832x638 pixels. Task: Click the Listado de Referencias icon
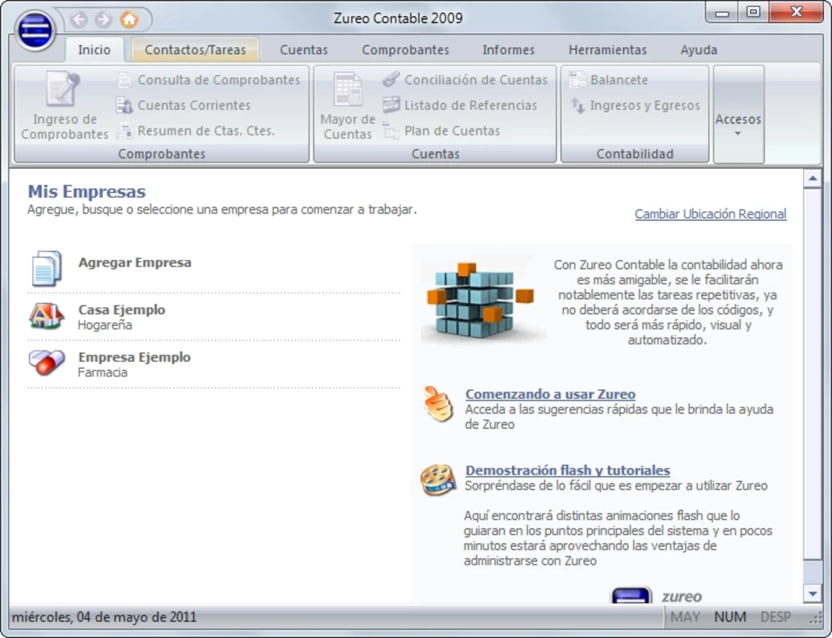click(x=391, y=105)
